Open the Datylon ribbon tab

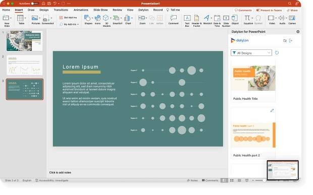click(143, 10)
